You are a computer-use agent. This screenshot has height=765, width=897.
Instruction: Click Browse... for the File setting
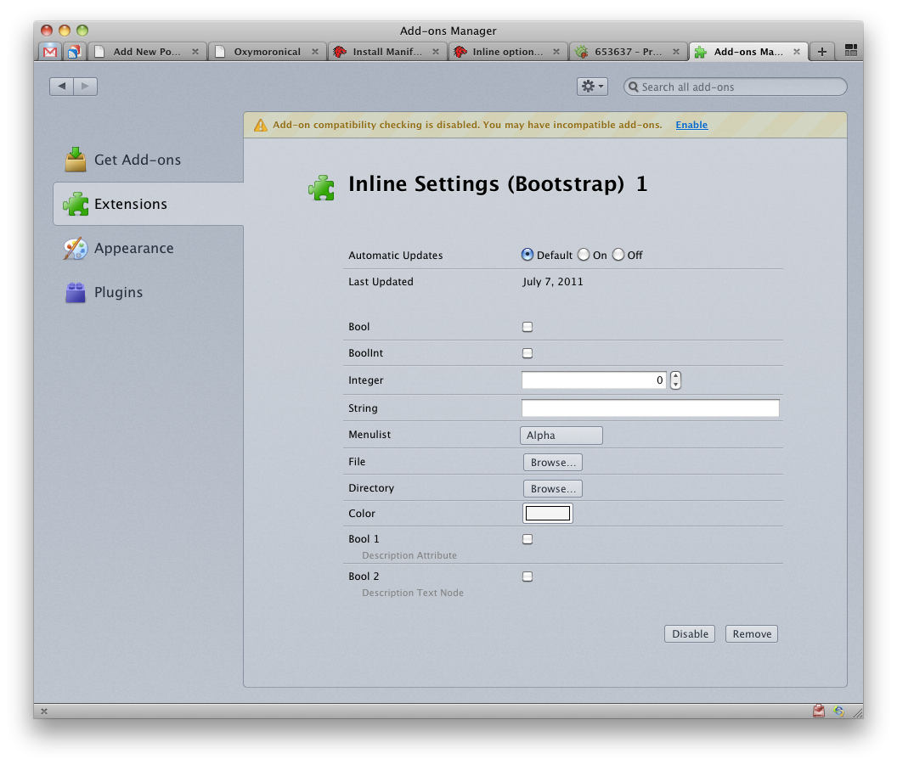[553, 462]
